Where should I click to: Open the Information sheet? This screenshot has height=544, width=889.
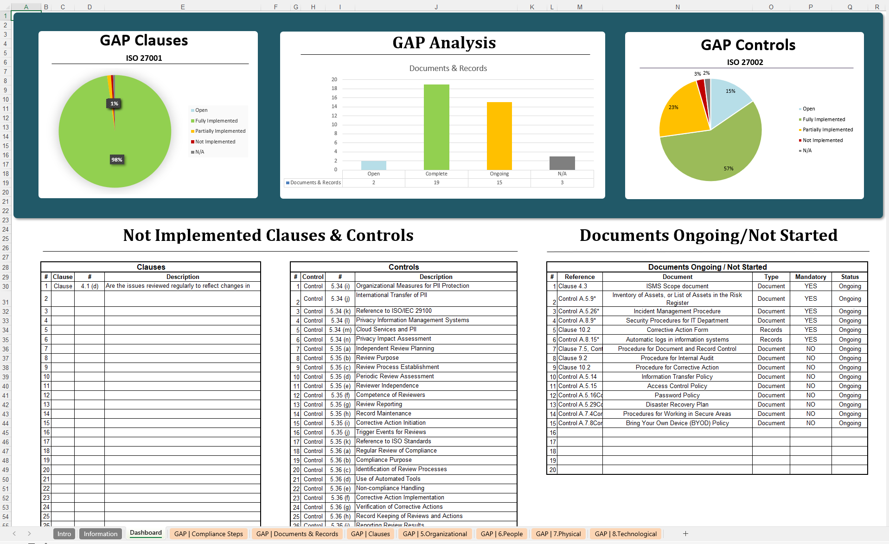point(100,534)
